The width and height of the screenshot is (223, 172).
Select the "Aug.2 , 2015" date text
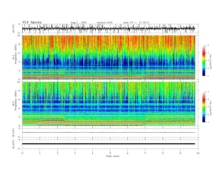tap(79, 22)
